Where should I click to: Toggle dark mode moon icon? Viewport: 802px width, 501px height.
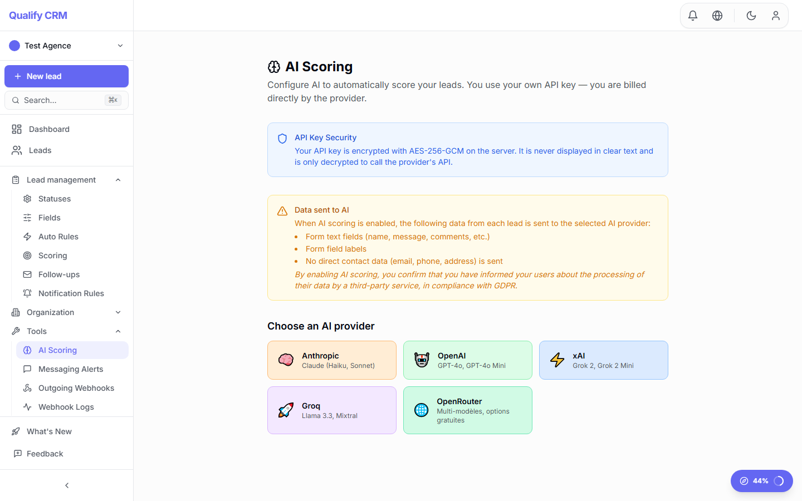pyautogui.click(x=751, y=16)
